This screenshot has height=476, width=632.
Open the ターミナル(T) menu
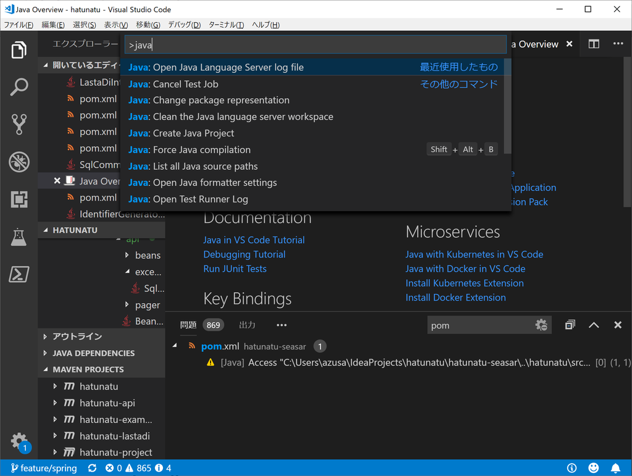[x=226, y=25]
